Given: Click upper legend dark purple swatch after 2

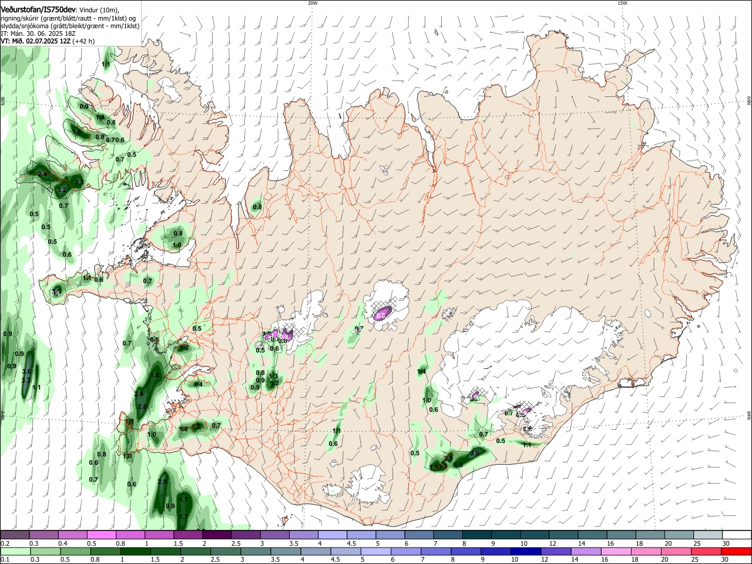Looking at the screenshot, I should 217,535.
